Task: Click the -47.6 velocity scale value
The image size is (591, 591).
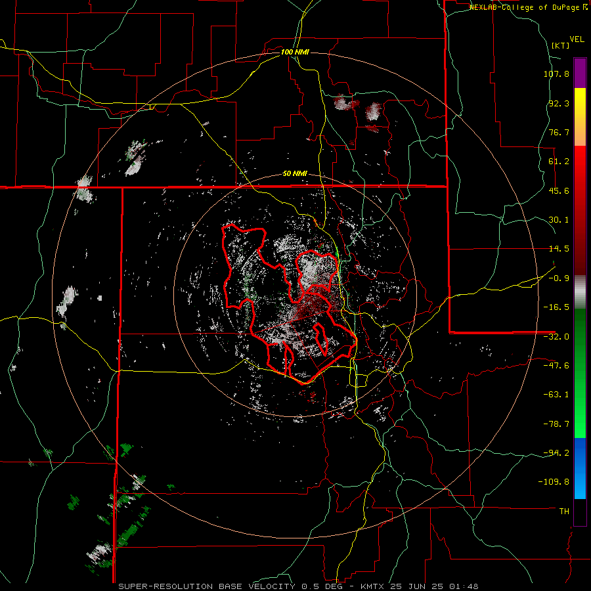Action: coord(556,366)
